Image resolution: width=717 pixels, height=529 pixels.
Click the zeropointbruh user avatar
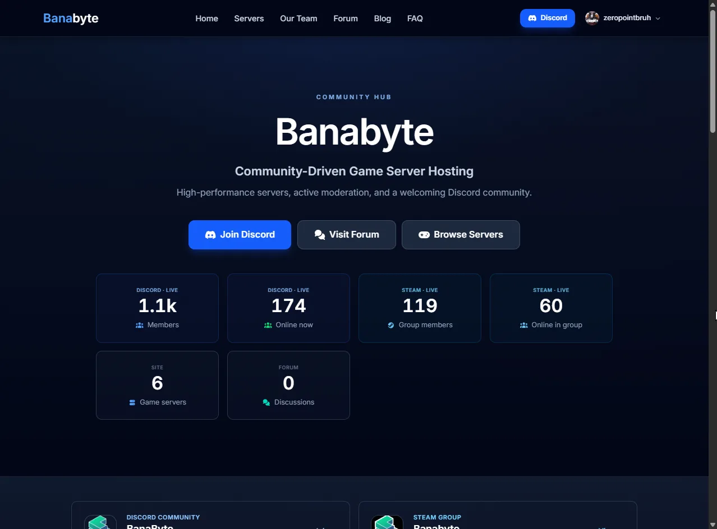pyautogui.click(x=592, y=18)
